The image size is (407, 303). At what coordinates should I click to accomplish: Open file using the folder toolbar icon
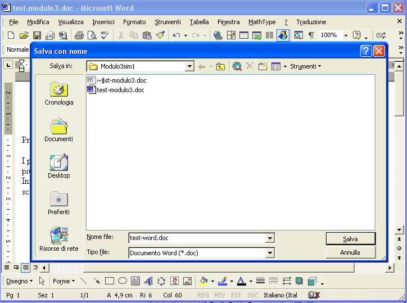[24, 35]
